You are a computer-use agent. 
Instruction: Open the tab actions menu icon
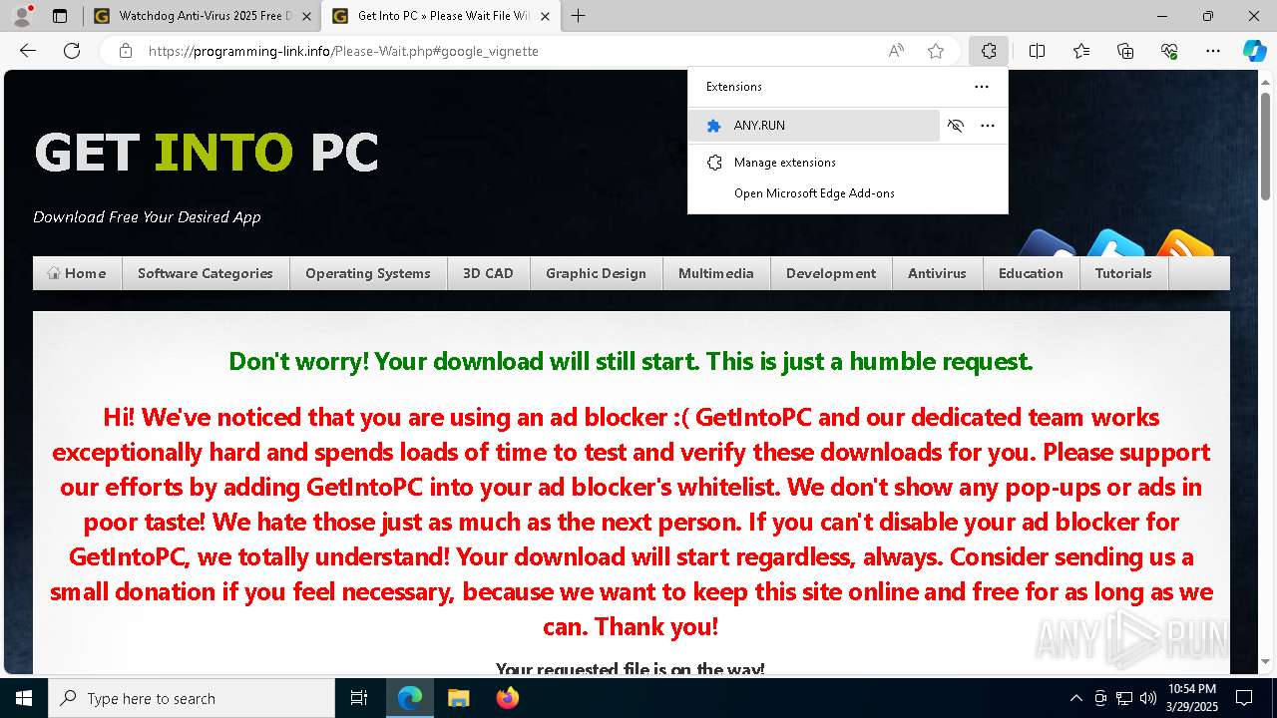tap(60, 16)
